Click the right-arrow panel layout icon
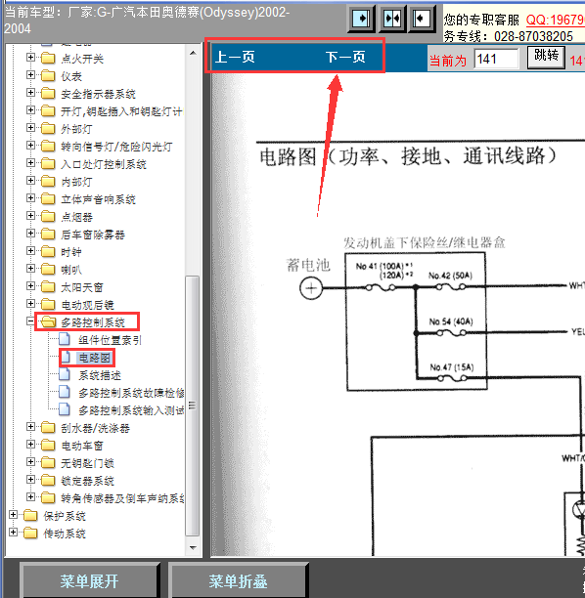585x598 pixels. [361, 19]
